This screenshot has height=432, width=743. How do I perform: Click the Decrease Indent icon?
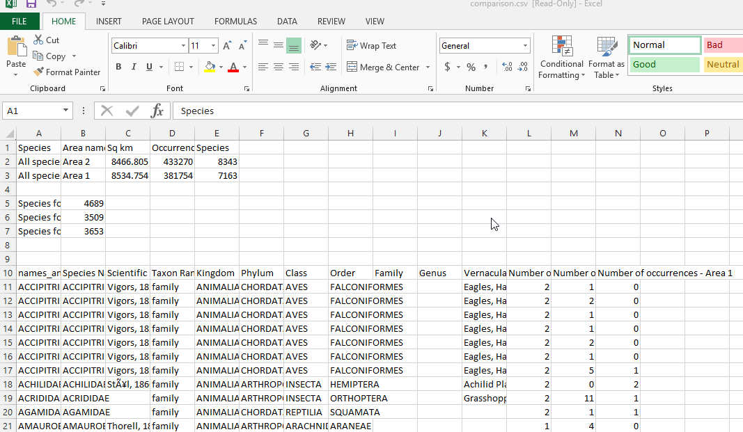315,67
